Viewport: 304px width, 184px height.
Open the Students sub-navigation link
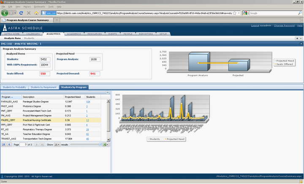coord(29,38)
